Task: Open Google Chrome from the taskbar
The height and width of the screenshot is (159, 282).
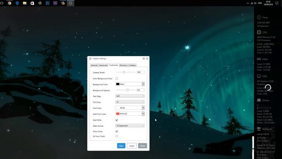Action: (x=9, y=3)
